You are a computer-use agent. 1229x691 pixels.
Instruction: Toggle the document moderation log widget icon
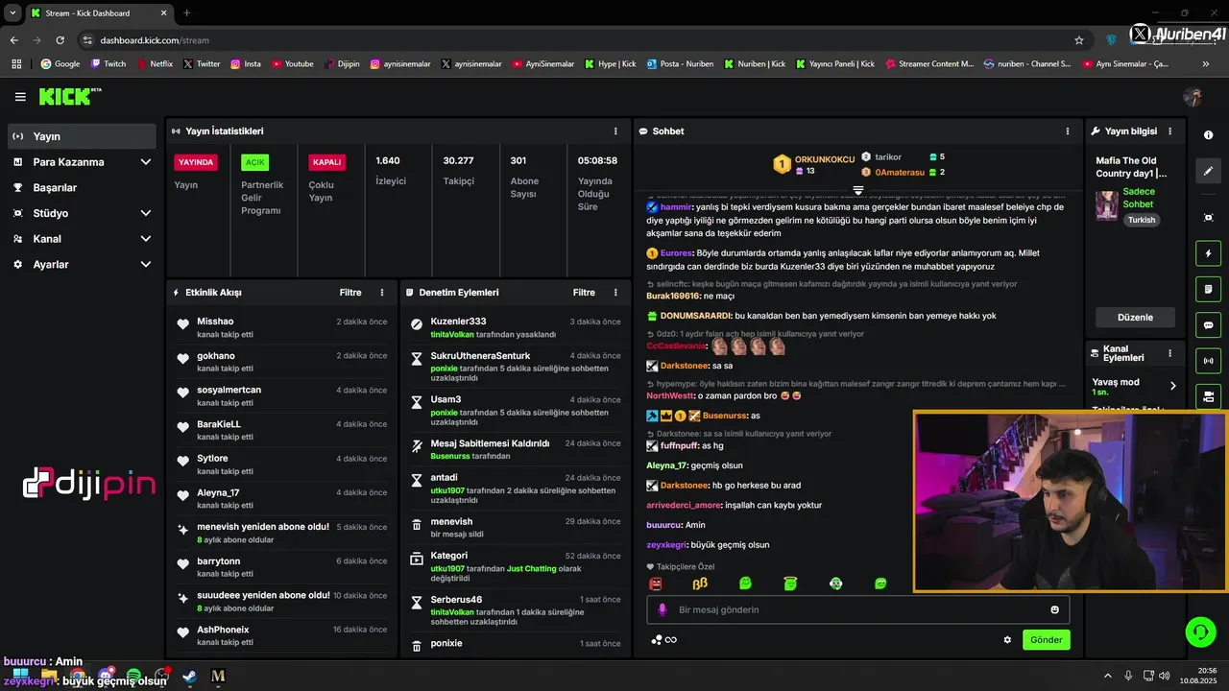coord(1208,289)
